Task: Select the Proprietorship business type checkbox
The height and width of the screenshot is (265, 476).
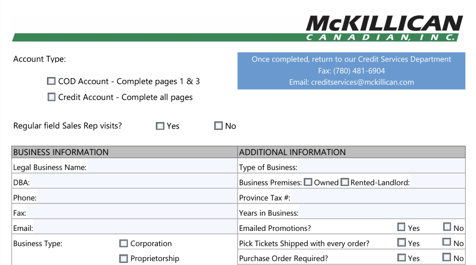Action: tap(124, 259)
